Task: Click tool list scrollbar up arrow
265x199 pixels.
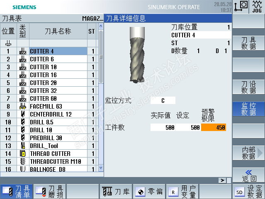Action: click(101, 27)
